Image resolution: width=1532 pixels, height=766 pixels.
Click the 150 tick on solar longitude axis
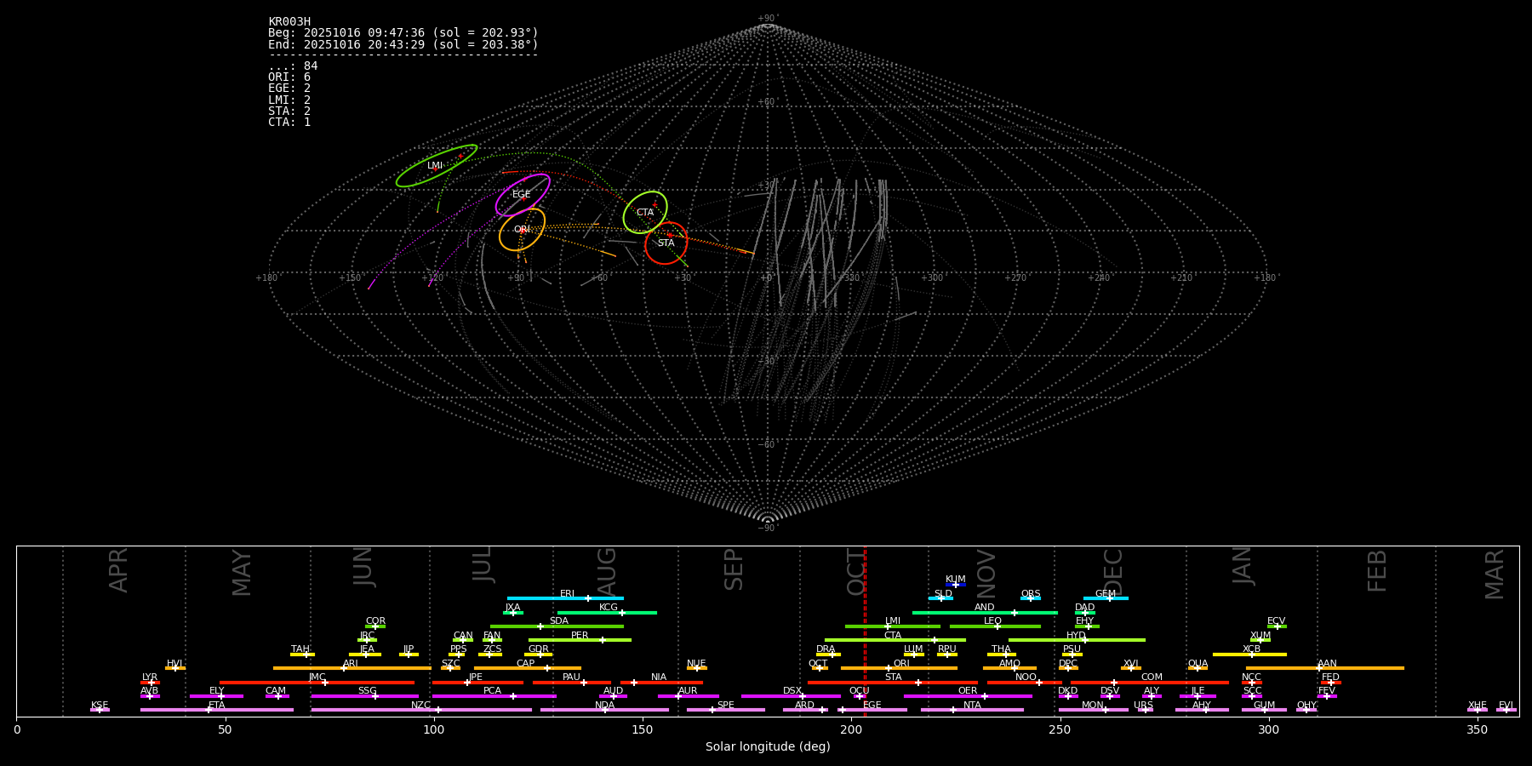point(643,729)
